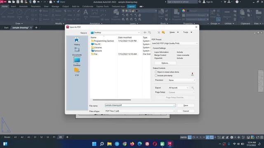
Task: Click Sign In in title bar
Action: tap(207, 2)
